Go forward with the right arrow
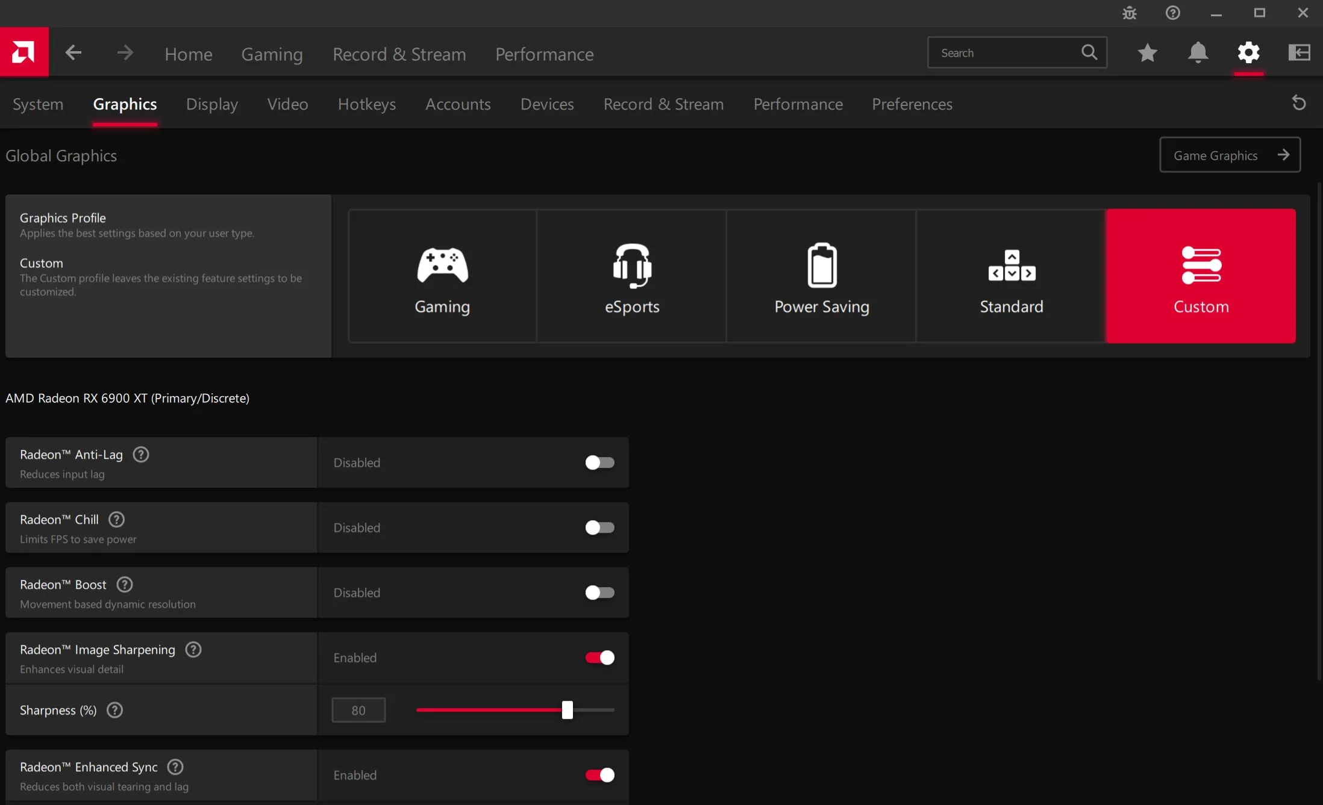The image size is (1323, 805). coord(125,53)
